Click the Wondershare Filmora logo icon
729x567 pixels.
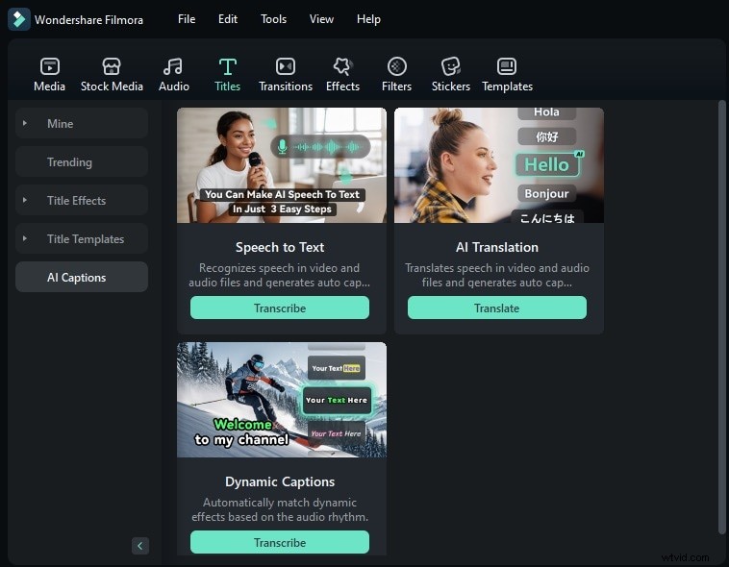point(19,19)
